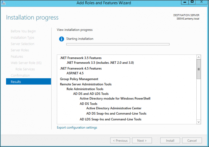Click the AD DS Tools item

[88, 104]
